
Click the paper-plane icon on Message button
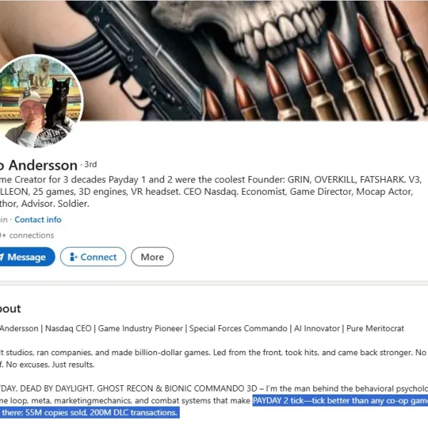coord(1,257)
